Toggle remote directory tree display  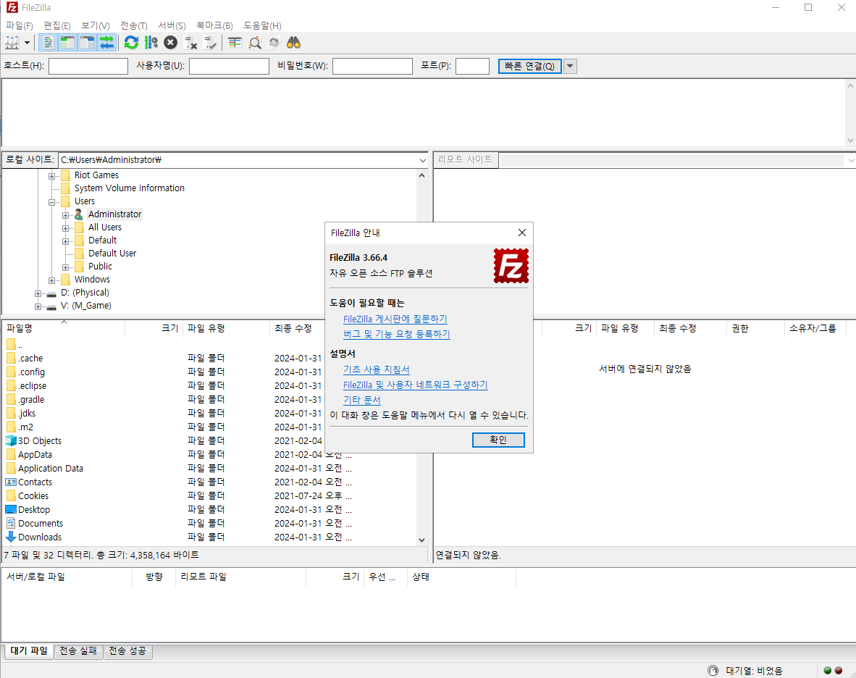coord(88,43)
